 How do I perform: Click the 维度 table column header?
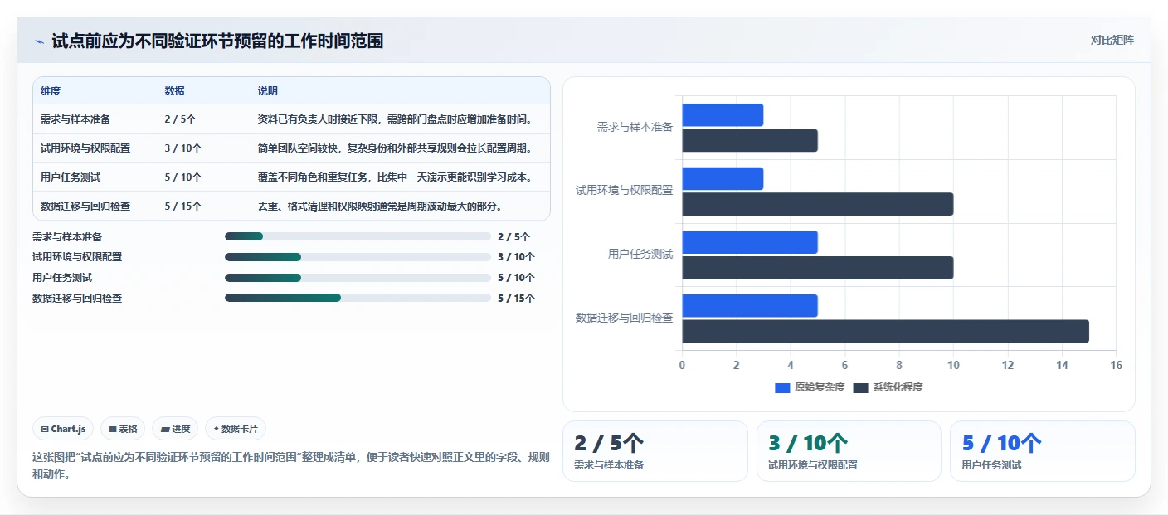(x=51, y=91)
